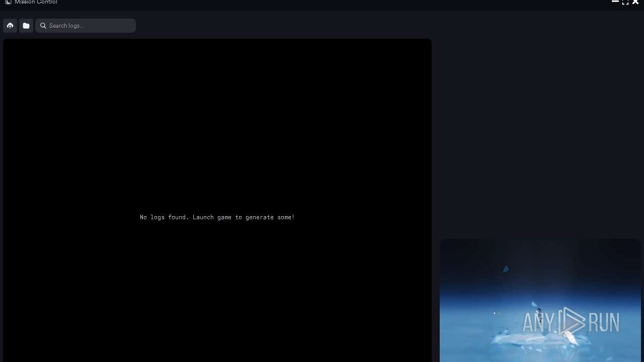Viewport: 644px width, 362px height.
Task: Maximize the Mission Control window
Action: coord(625,2)
